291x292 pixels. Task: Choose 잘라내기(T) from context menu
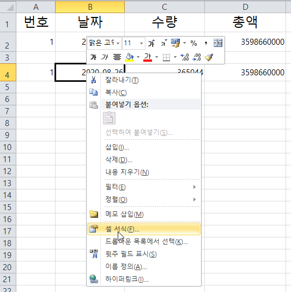pyautogui.click(x=144, y=80)
